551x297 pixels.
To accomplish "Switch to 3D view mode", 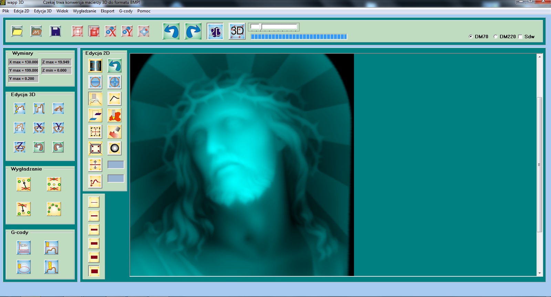I will pyautogui.click(x=237, y=31).
